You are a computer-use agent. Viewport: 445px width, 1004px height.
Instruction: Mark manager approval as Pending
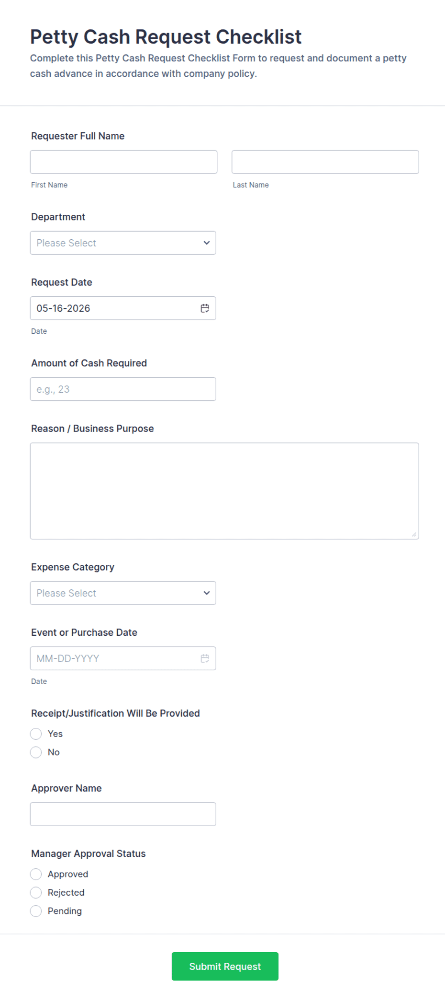(x=36, y=911)
